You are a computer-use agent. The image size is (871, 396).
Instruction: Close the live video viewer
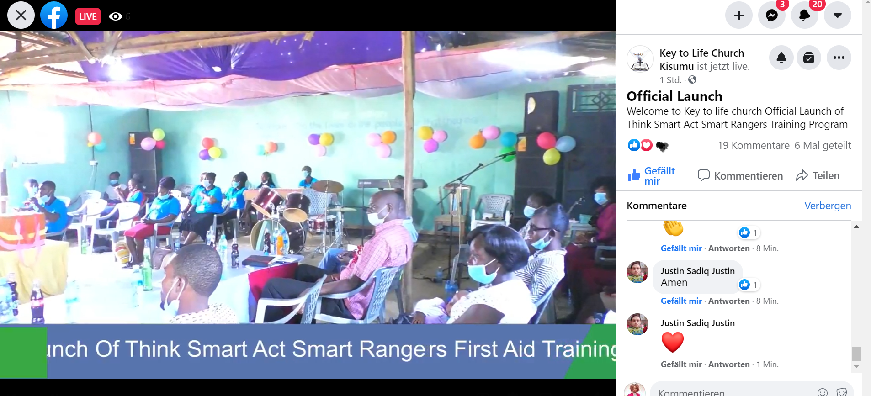click(21, 15)
